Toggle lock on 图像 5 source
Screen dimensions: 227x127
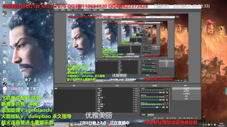136,102
